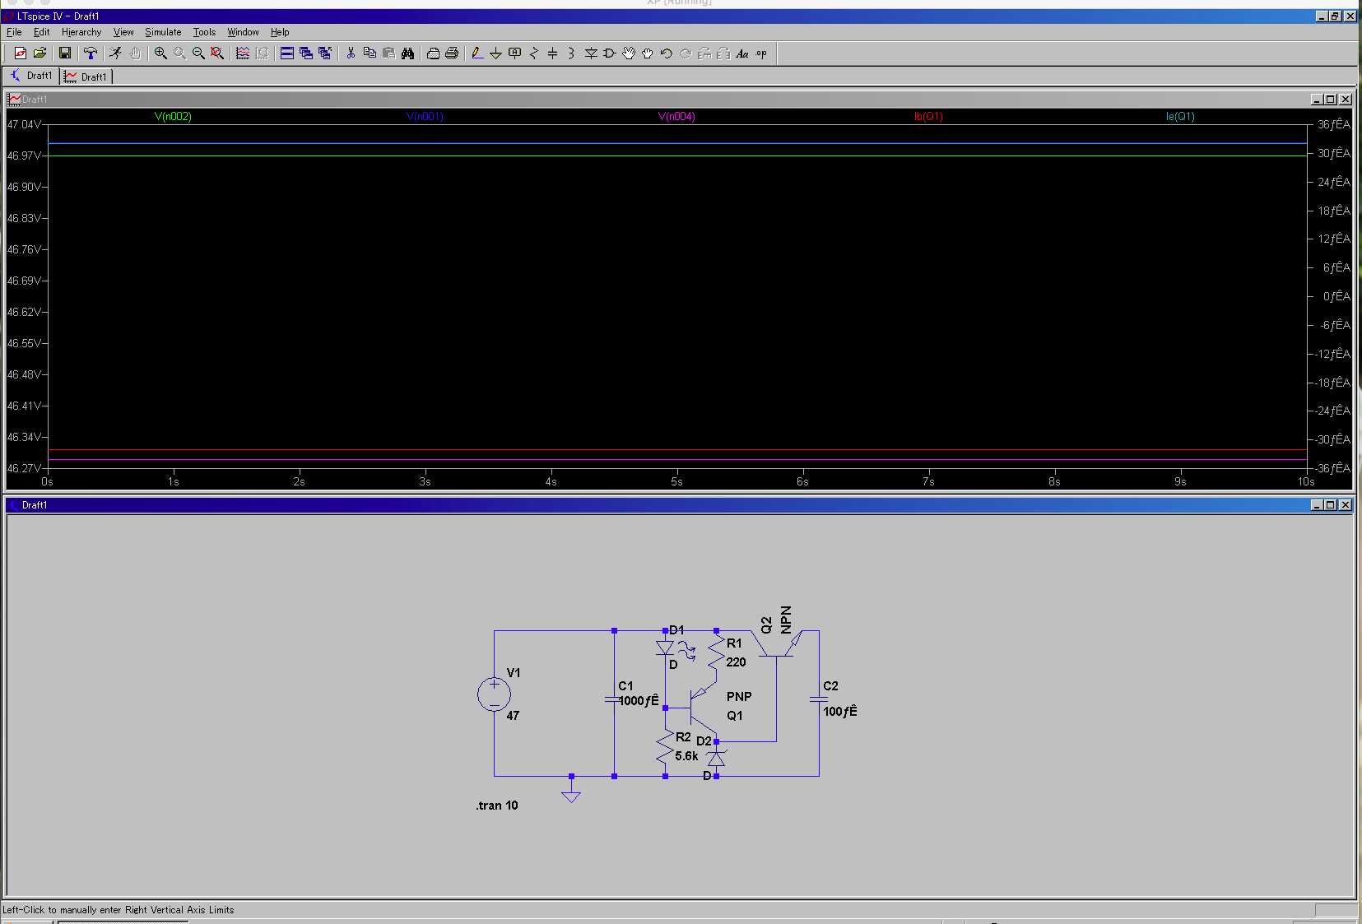Image resolution: width=1362 pixels, height=924 pixels.
Task: Click the V(n002) trace label
Action: tap(173, 117)
